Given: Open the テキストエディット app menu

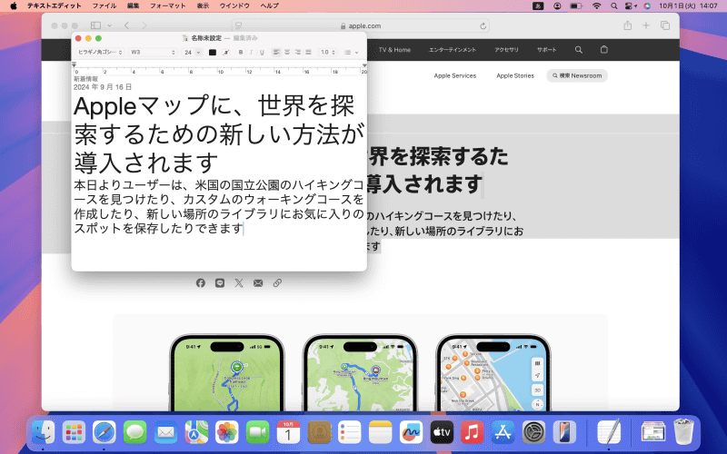Looking at the screenshot, I should pos(54,5).
